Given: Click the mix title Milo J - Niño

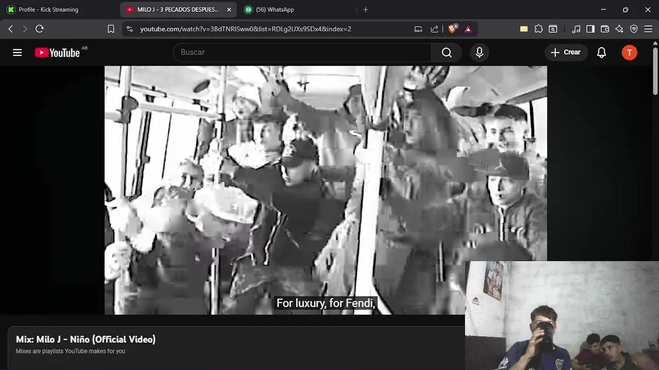Looking at the screenshot, I should pos(86,339).
